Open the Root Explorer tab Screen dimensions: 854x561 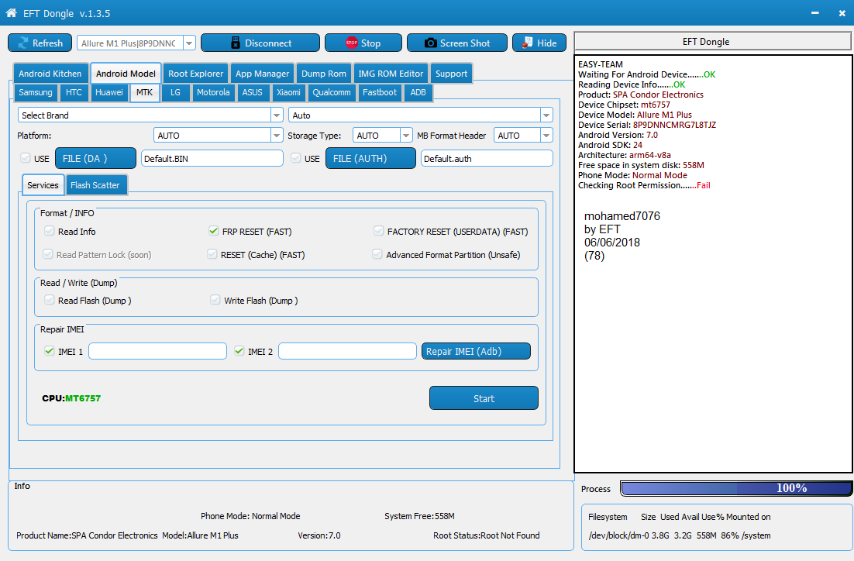coord(195,74)
